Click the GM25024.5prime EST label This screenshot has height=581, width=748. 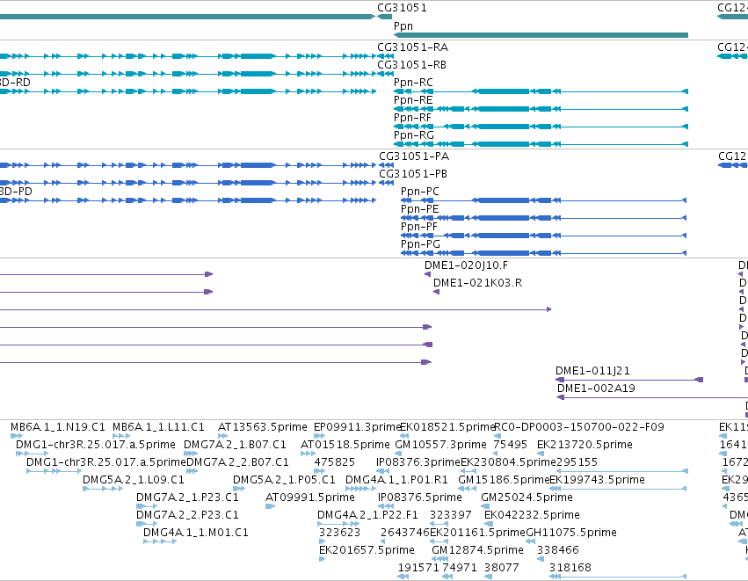(x=527, y=497)
